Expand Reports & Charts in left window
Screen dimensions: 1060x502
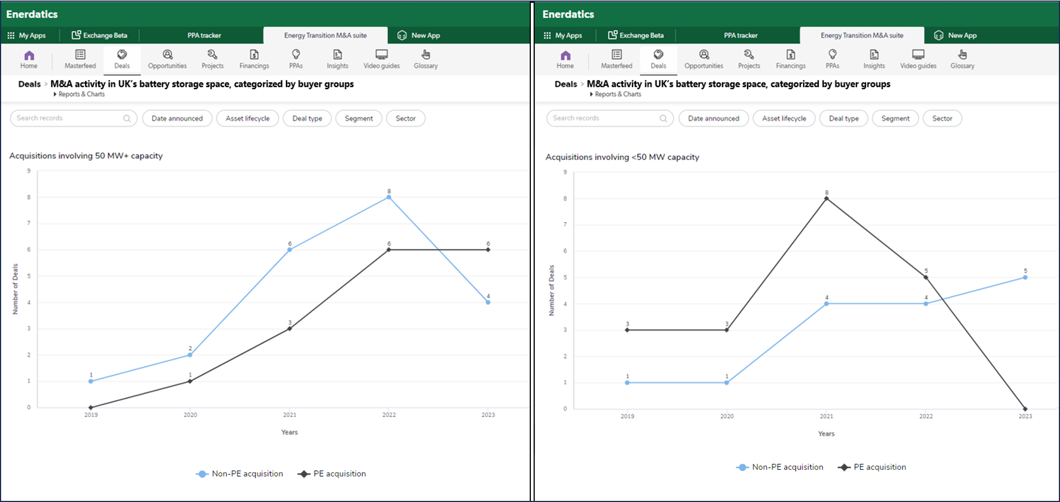(x=81, y=94)
